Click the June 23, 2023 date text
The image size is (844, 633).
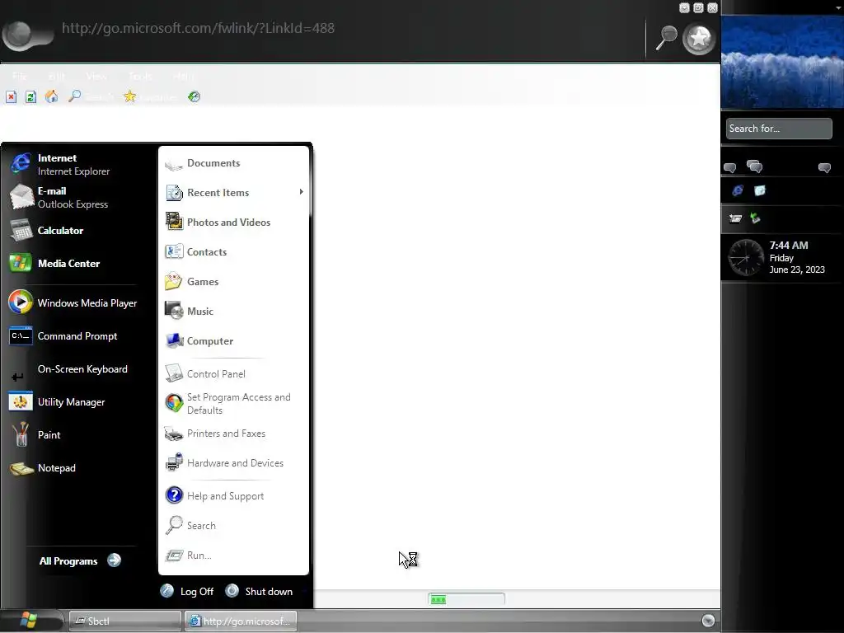click(x=797, y=270)
